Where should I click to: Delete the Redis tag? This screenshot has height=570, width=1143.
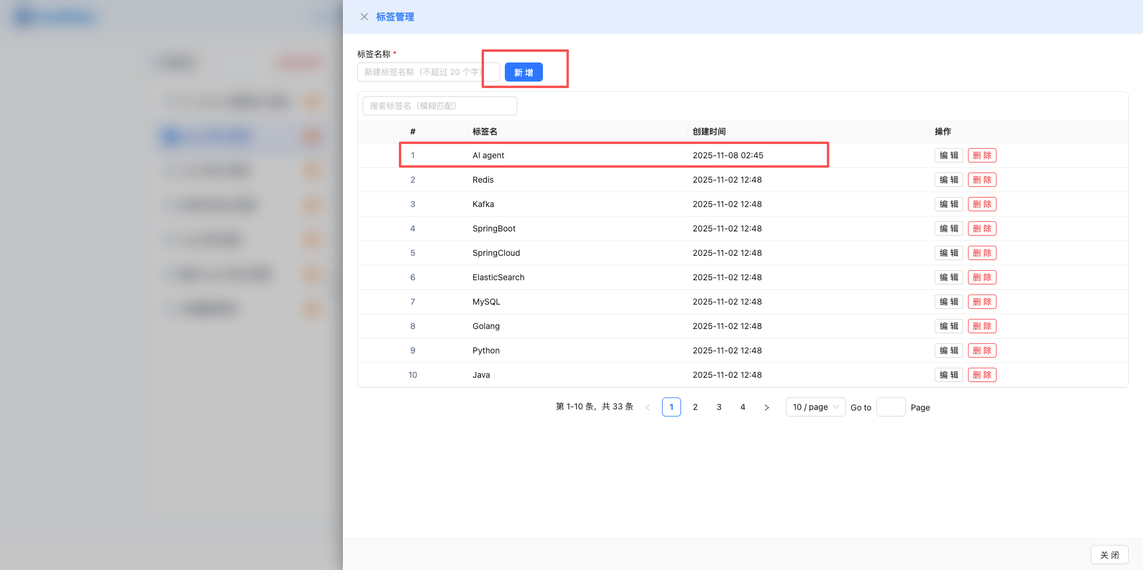tap(982, 180)
